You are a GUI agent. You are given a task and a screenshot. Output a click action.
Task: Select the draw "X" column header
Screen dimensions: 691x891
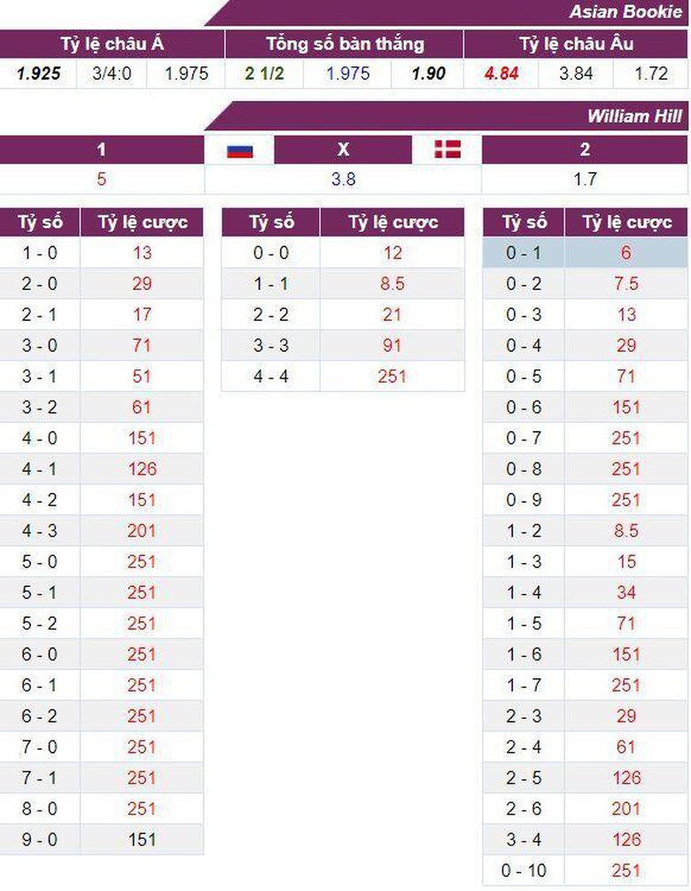pyautogui.click(x=344, y=150)
